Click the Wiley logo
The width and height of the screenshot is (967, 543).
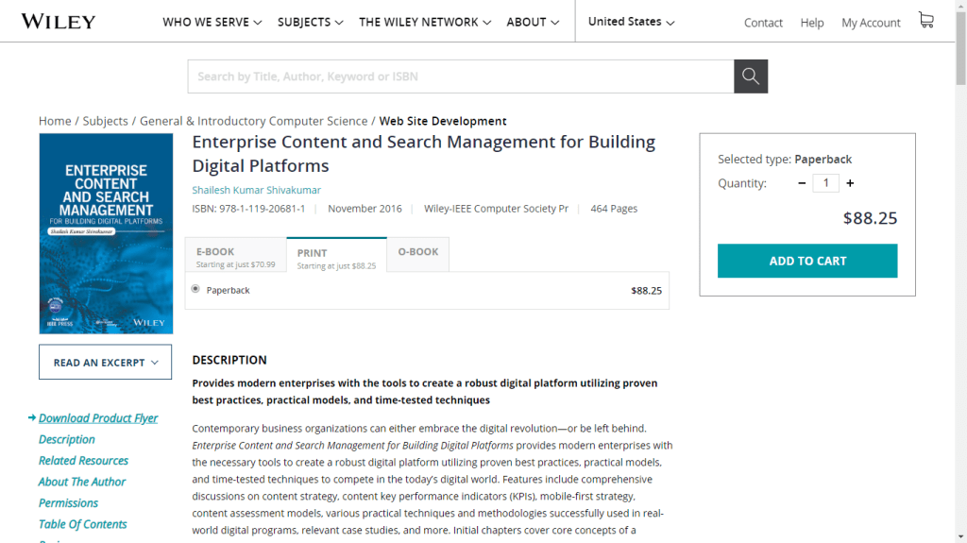pos(58,22)
